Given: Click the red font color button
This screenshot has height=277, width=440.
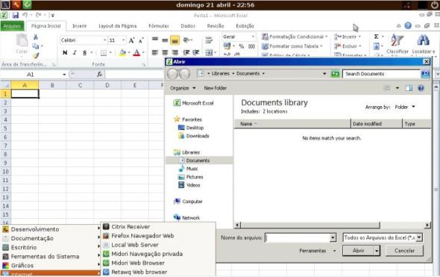Looking at the screenshot, I should (x=136, y=52).
